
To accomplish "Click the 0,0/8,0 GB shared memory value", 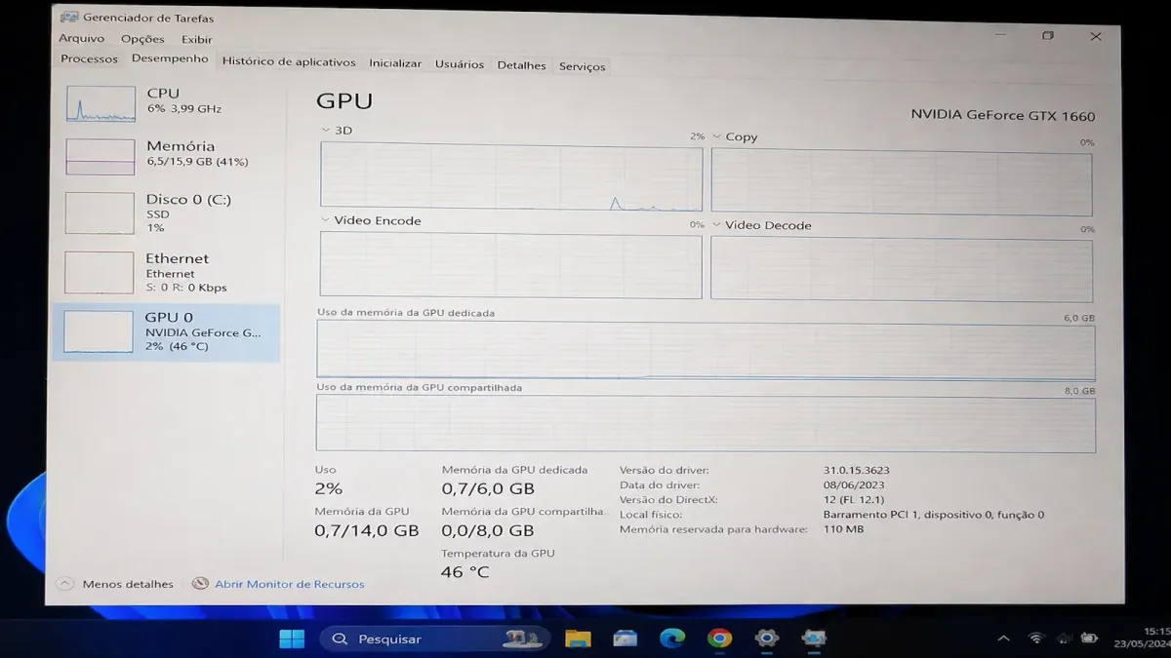I will click(488, 530).
